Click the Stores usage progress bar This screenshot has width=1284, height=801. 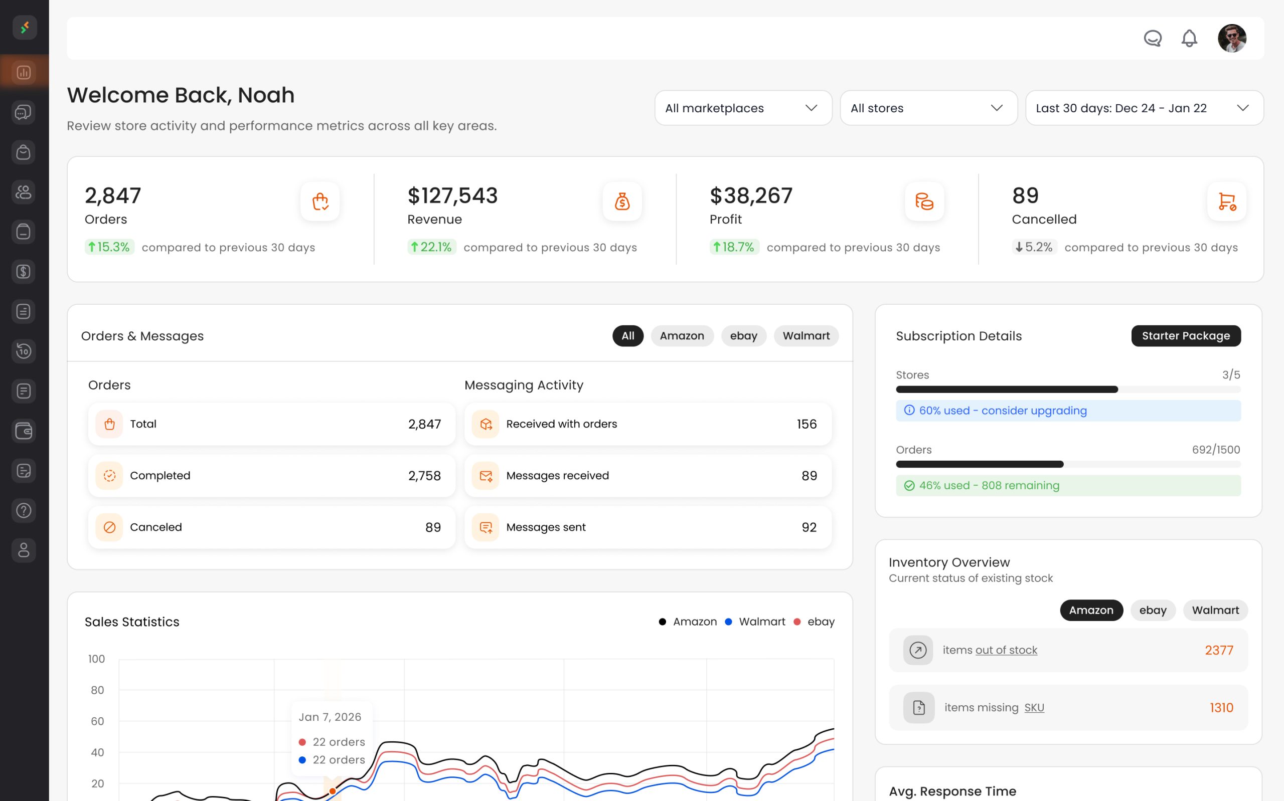(x=1067, y=389)
